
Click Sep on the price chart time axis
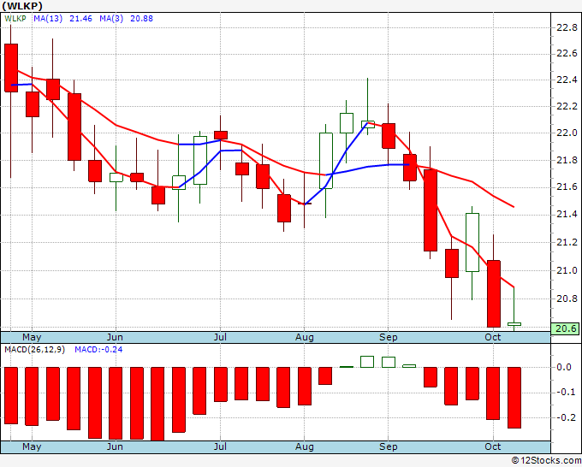[x=389, y=337]
